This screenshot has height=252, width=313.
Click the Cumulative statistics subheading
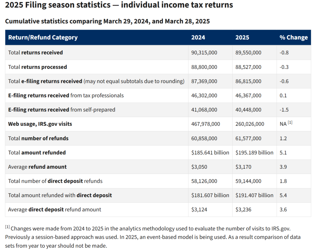point(107,21)
